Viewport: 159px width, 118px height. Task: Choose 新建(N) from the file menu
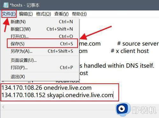[x=42, y=22]
